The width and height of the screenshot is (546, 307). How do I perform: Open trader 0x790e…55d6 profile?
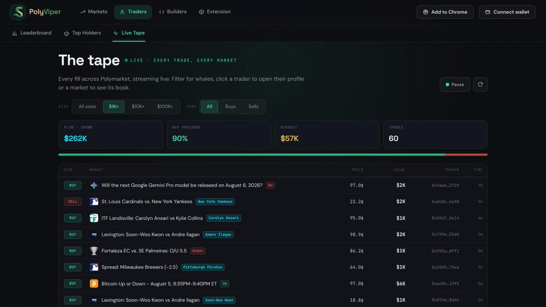point(445,235)
